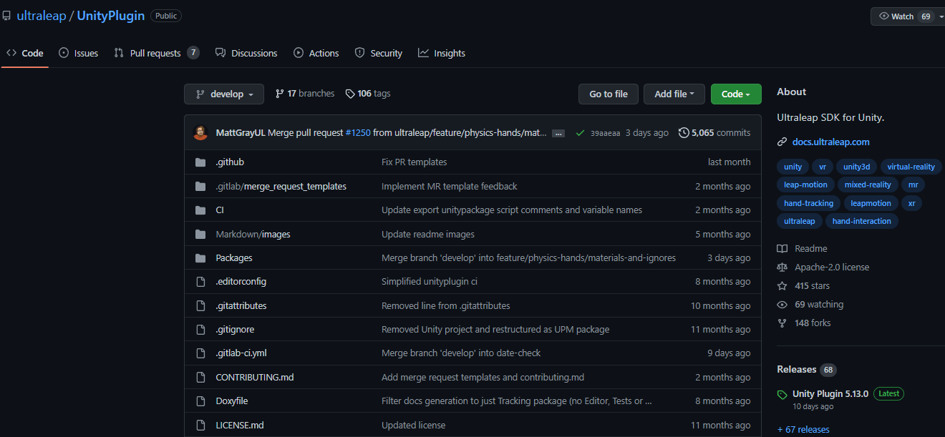
Task: View the Apache-2.0 license link
Action: point(823,267)
